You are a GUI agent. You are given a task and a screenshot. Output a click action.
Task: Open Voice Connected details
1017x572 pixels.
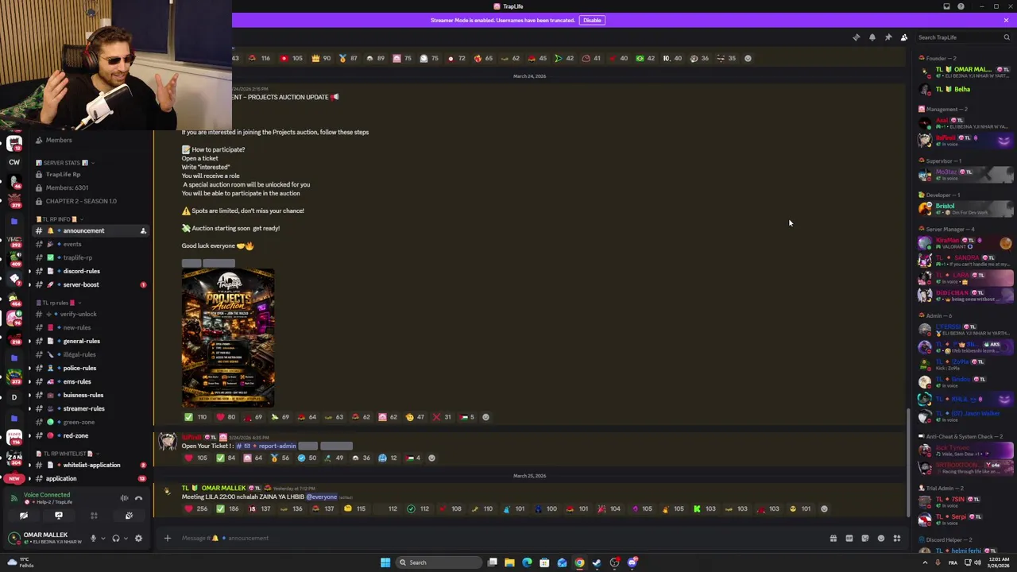pos(46,495)
